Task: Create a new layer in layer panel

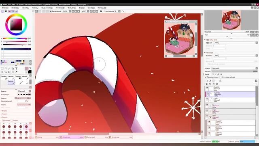Action: pos(207,81)
